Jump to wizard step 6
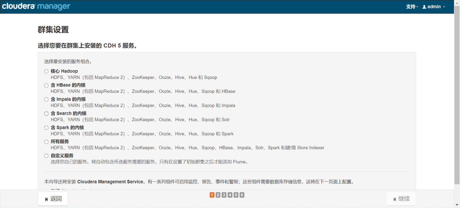Screen dimensions: 460x208 tap(242, 195)
